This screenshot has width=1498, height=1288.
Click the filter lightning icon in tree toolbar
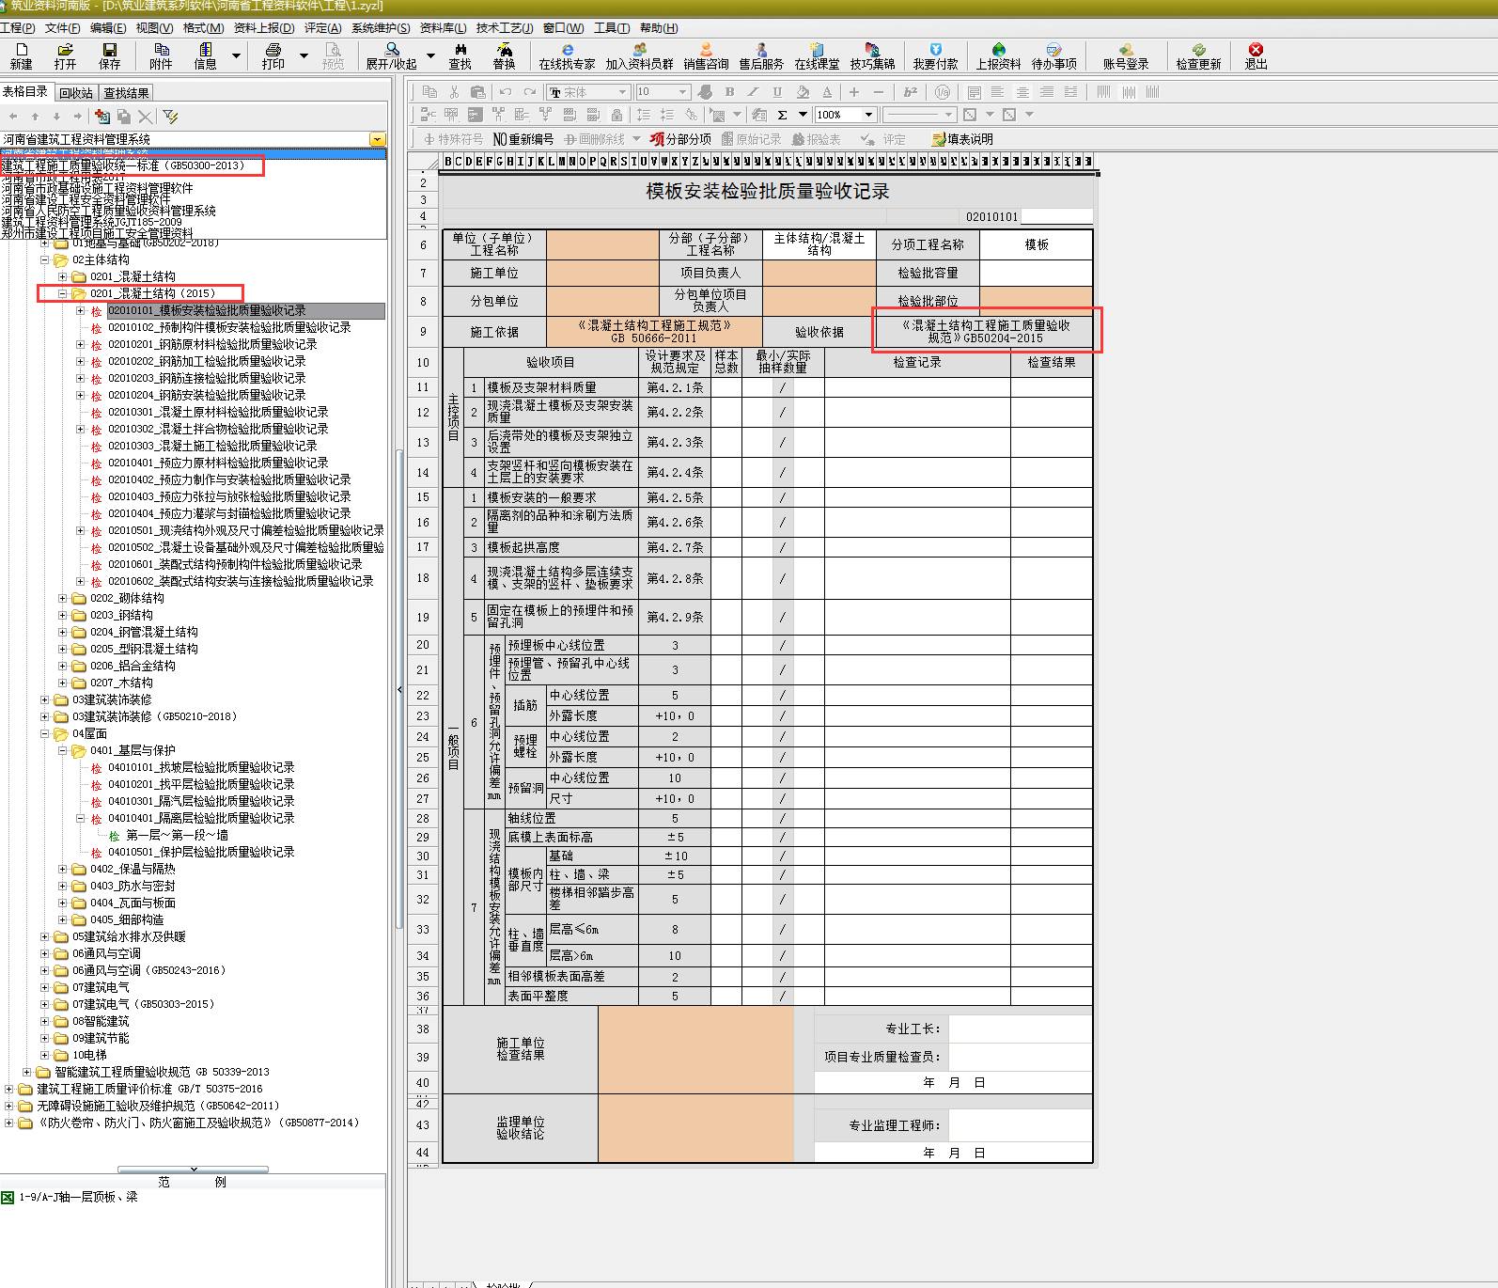[170, 117]
